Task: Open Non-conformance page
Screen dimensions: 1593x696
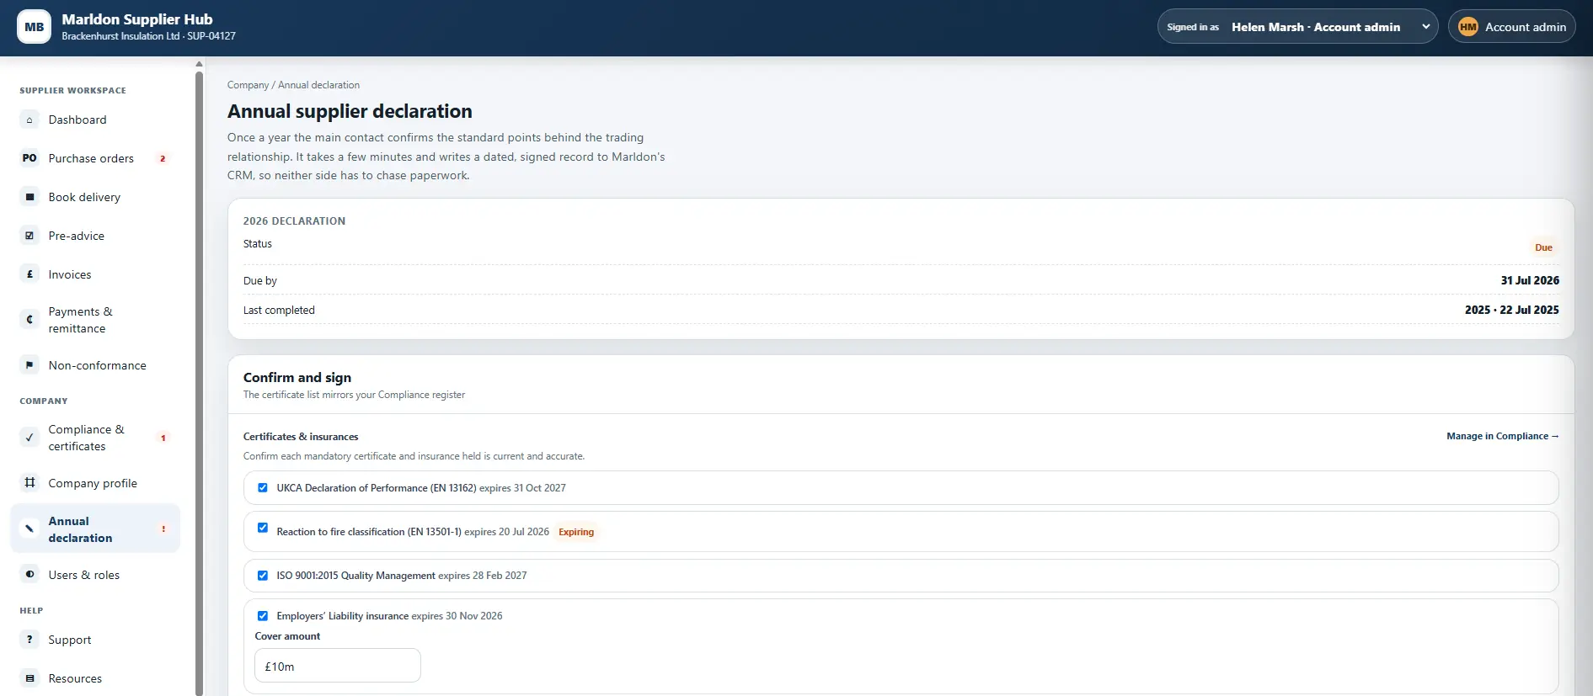Action: pos(95,365)
